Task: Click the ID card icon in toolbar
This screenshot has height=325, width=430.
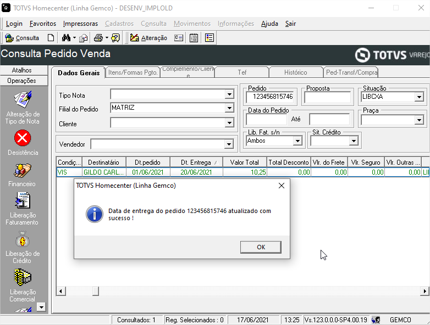Action: point(179,38)
